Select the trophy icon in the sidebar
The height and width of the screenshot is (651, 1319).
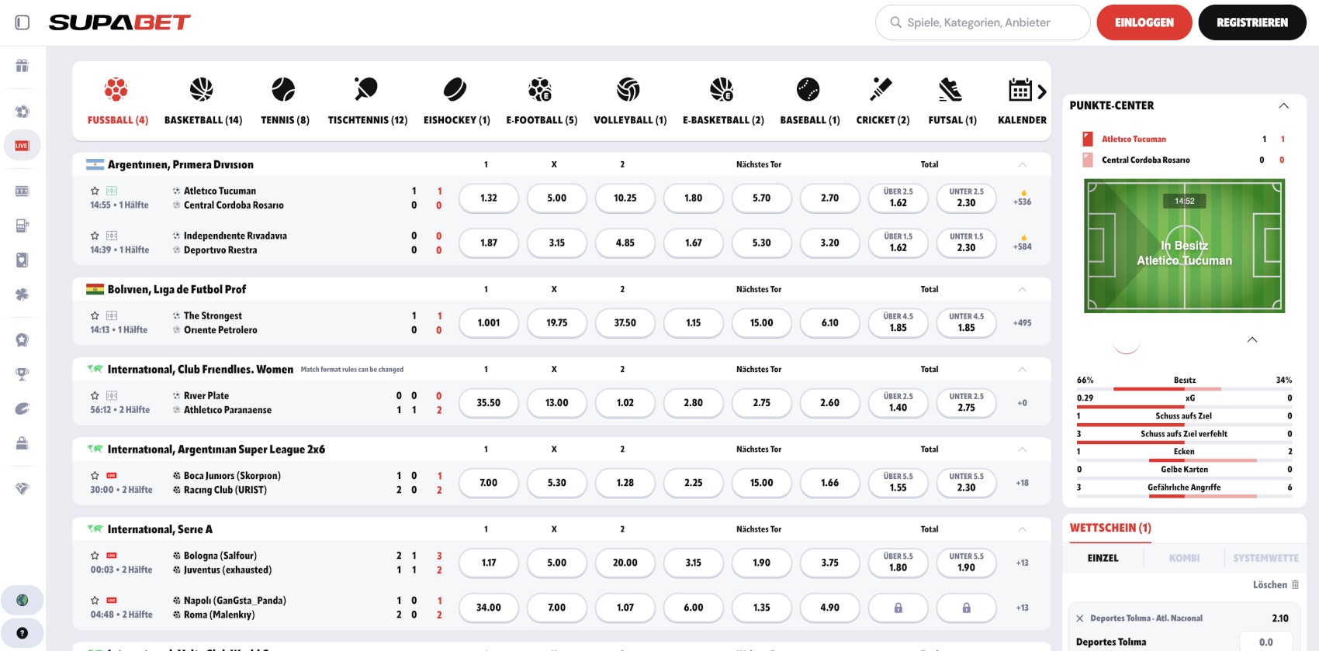click(23, 374)
